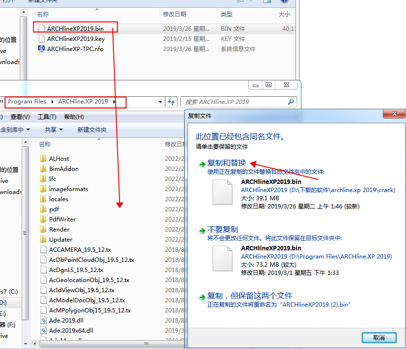Open the 工具(T) menu
Screen dimensions: 406x349
pyautogui.click(x=47, y=117)
